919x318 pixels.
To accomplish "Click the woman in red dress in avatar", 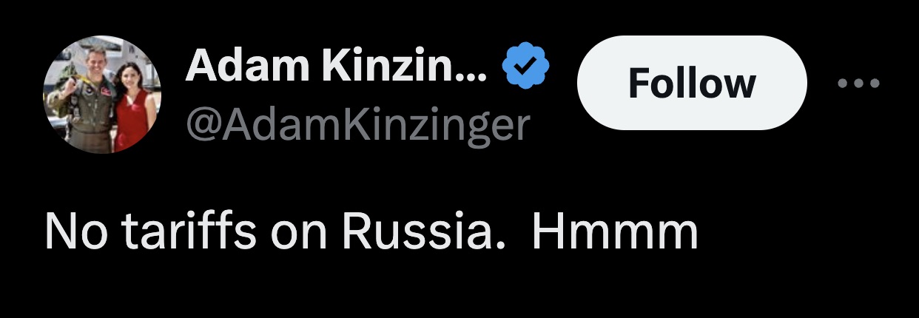I will (x=133, y=107).
